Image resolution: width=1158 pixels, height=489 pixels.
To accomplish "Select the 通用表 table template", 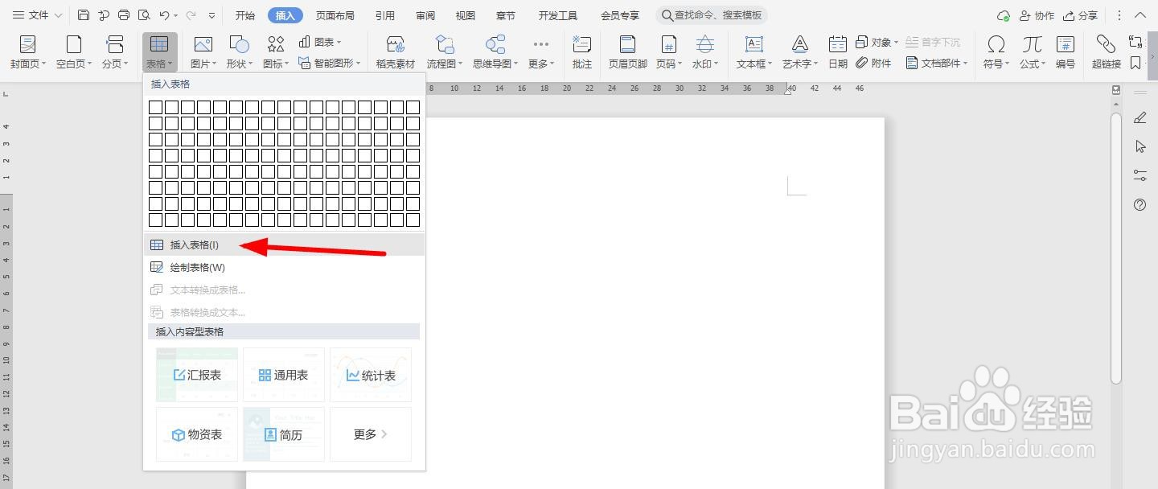I will click(284, 375).
